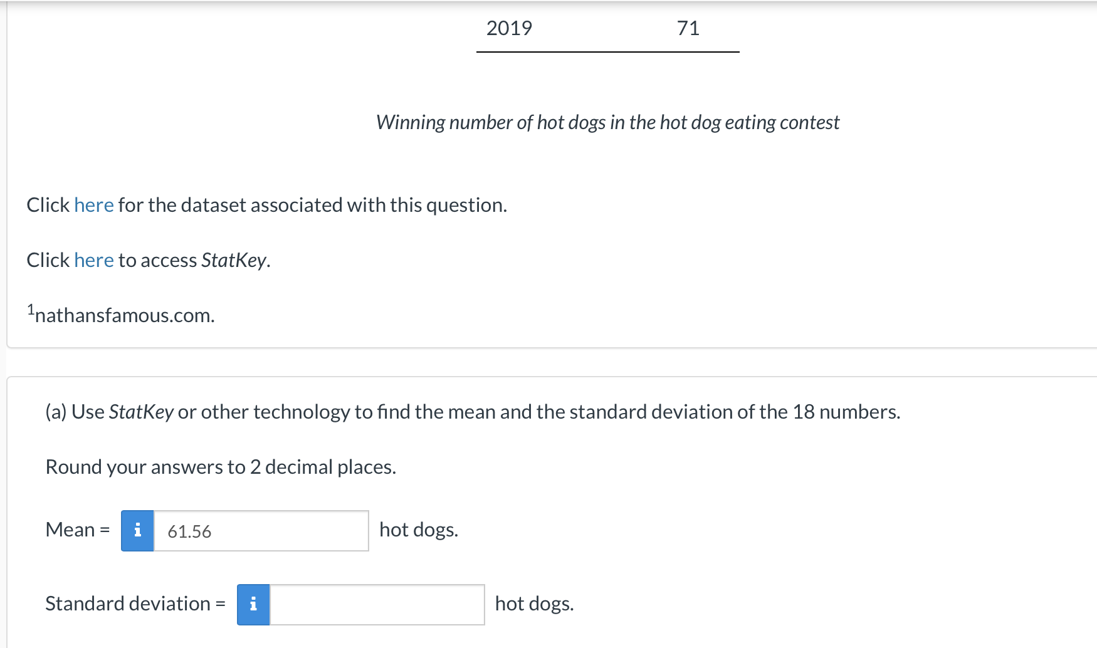Screen dimensions: 1097x648
Task: Focus the empty Standard deviation input field
Action: click(377, 605)
